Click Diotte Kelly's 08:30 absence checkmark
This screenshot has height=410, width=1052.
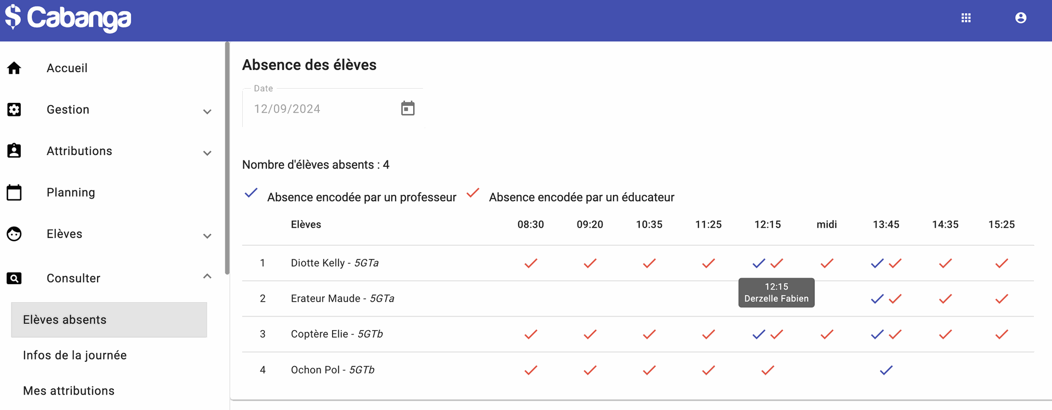click(530, 263)
